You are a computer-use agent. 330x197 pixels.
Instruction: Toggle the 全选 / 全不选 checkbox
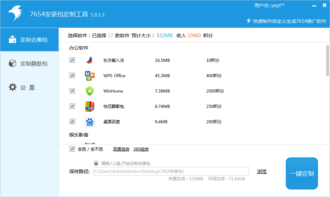coord(72,149)
